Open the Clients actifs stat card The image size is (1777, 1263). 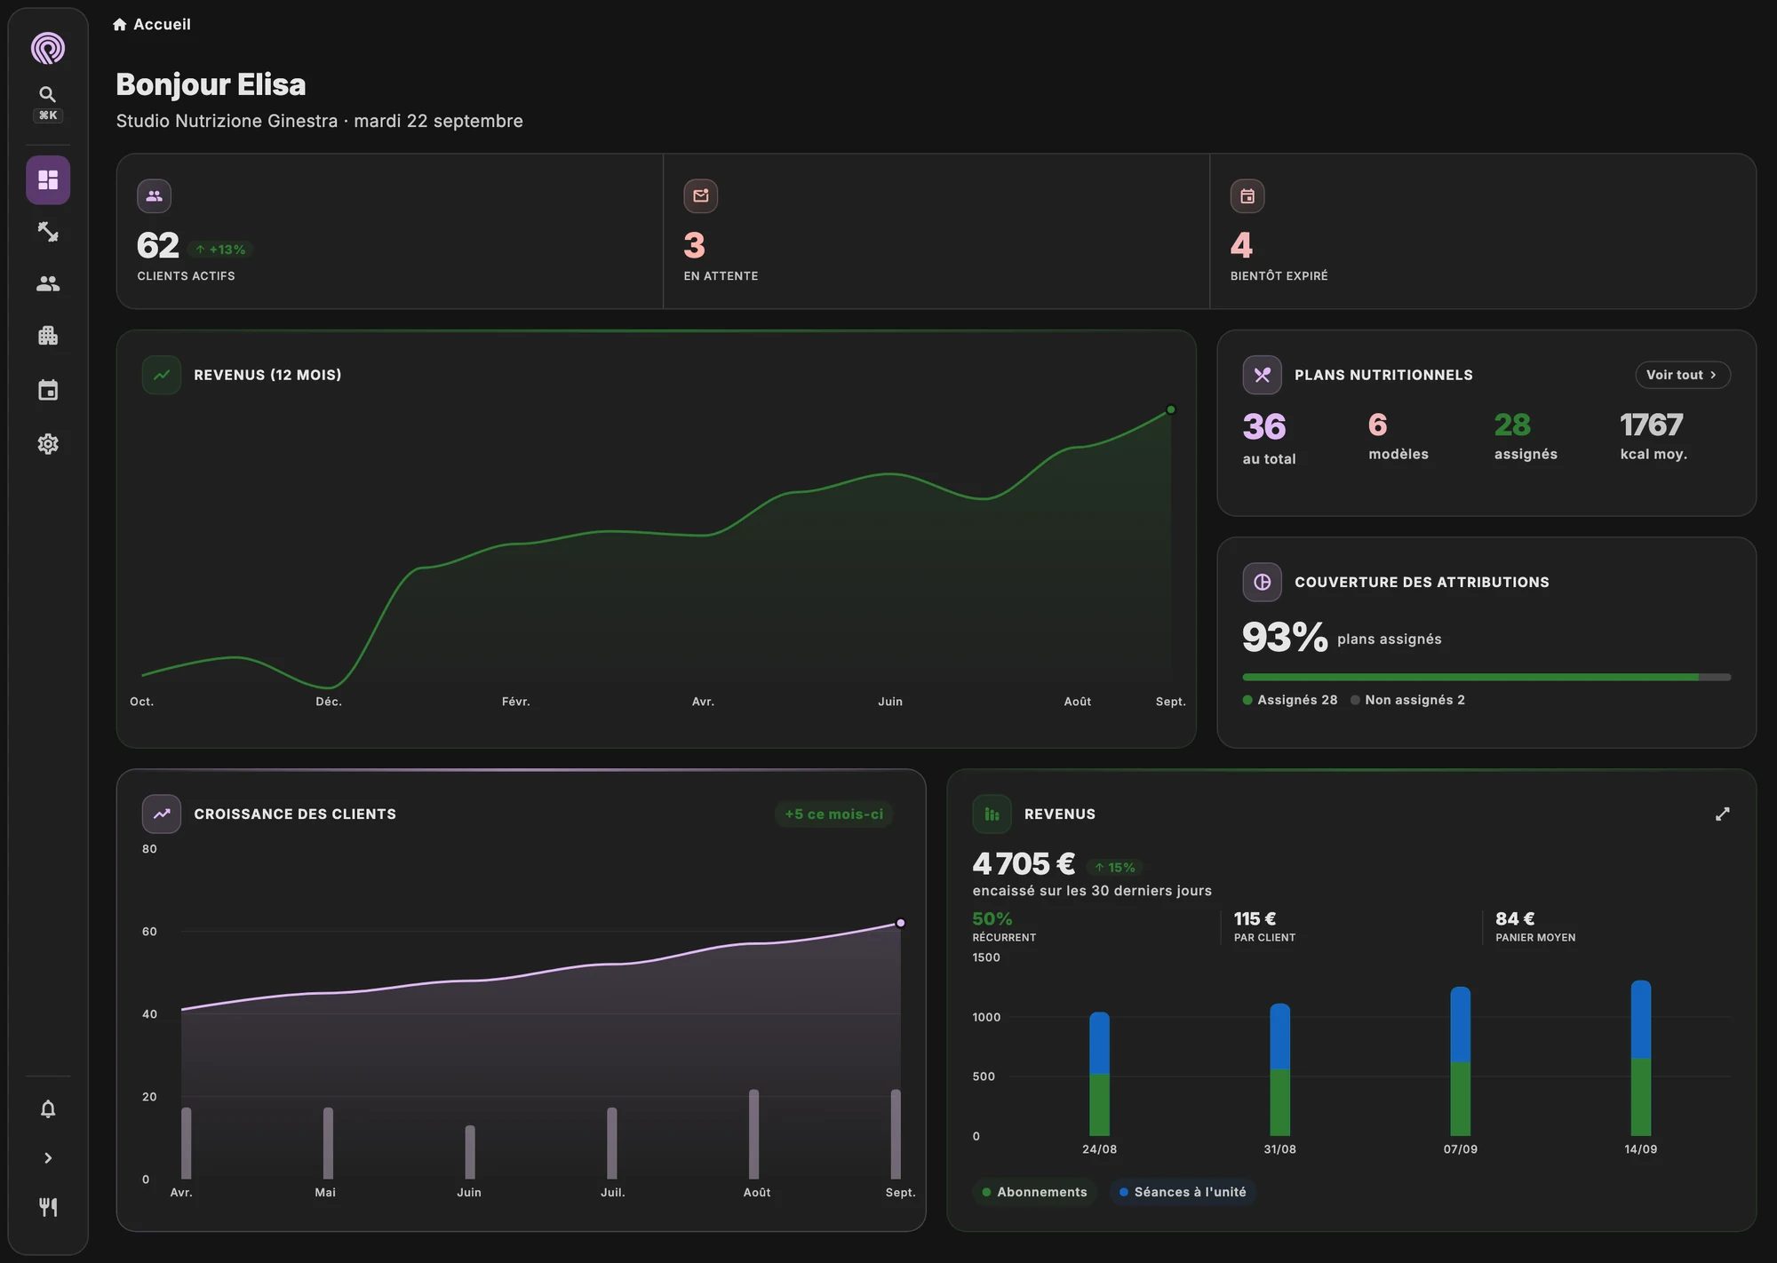coord(390,231)
